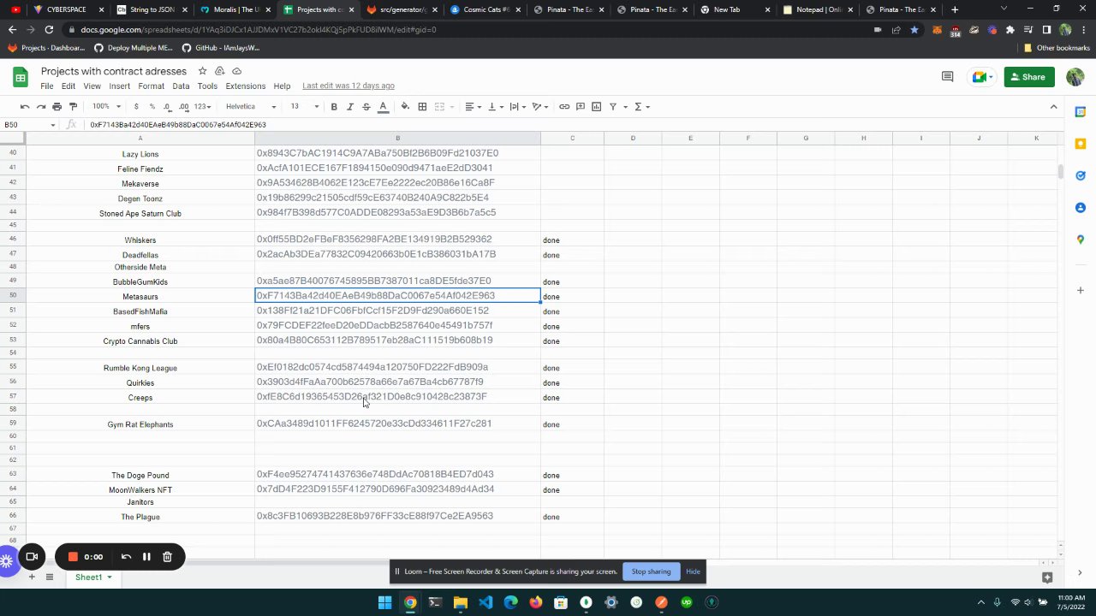Open the fill color bucket
This screenshot has width=1096, height=616.
coord(405,107)
